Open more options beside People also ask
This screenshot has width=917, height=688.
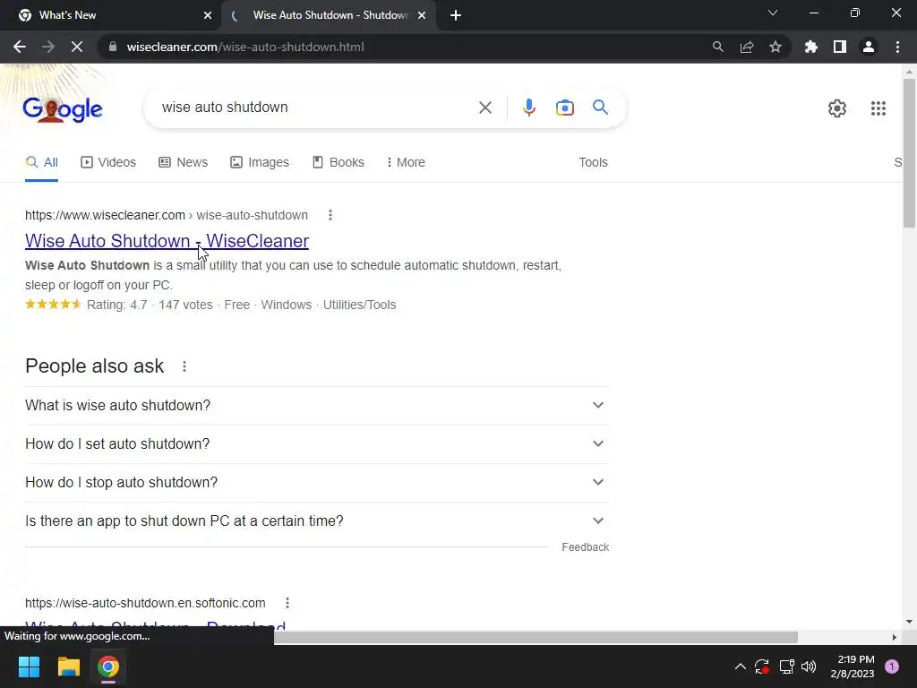click(184, 366)
